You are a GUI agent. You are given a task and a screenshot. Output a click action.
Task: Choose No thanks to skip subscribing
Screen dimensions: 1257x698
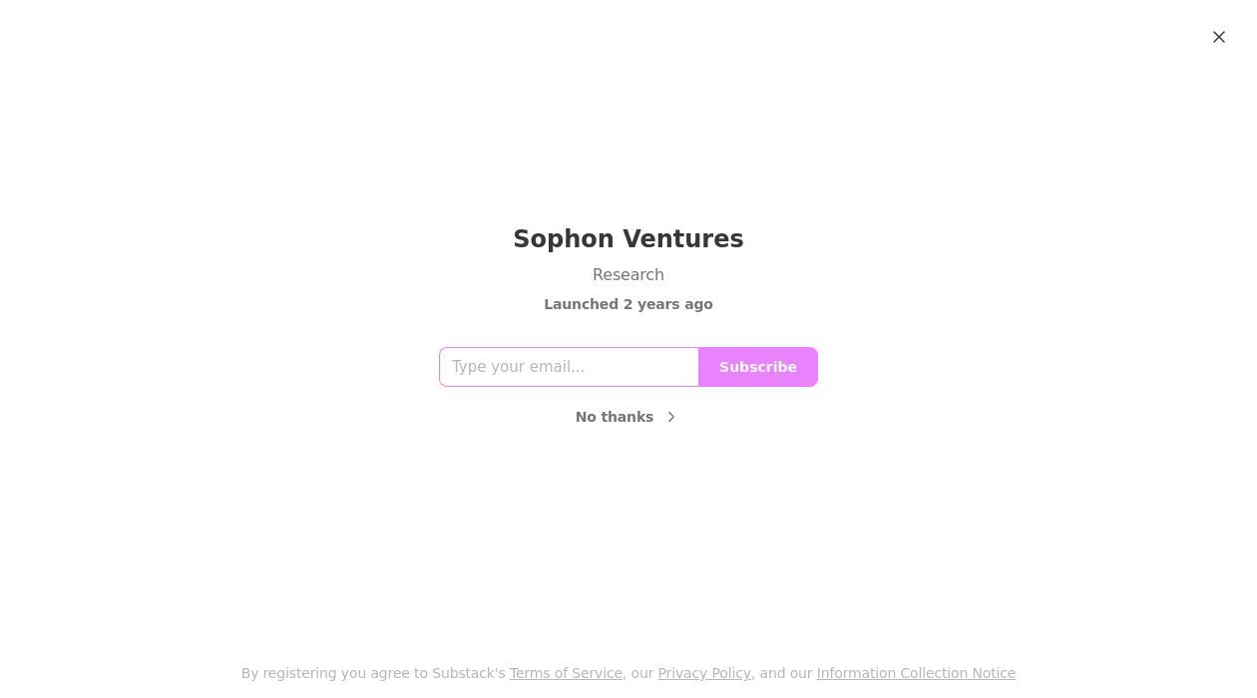(x=615, y=417)
